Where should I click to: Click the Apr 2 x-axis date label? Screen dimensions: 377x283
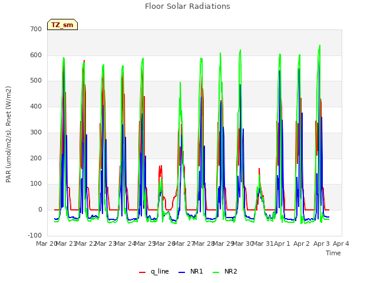click(x=302, y=243)
